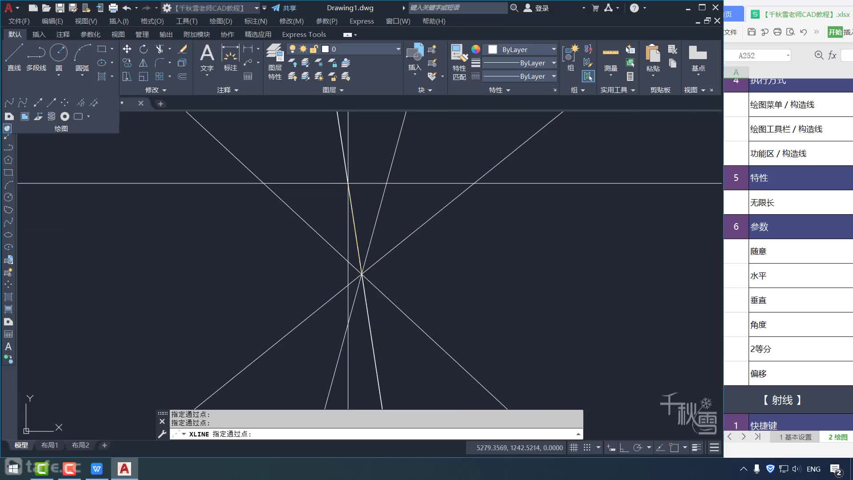Toggle snap mode in status bar
This screenshot has width=853, height=480.
pyautogui.click(x=587, y=448)
